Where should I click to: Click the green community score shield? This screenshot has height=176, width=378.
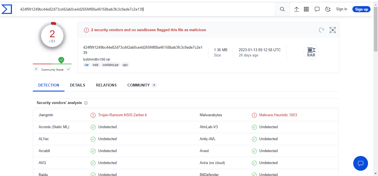click(61, 60)
